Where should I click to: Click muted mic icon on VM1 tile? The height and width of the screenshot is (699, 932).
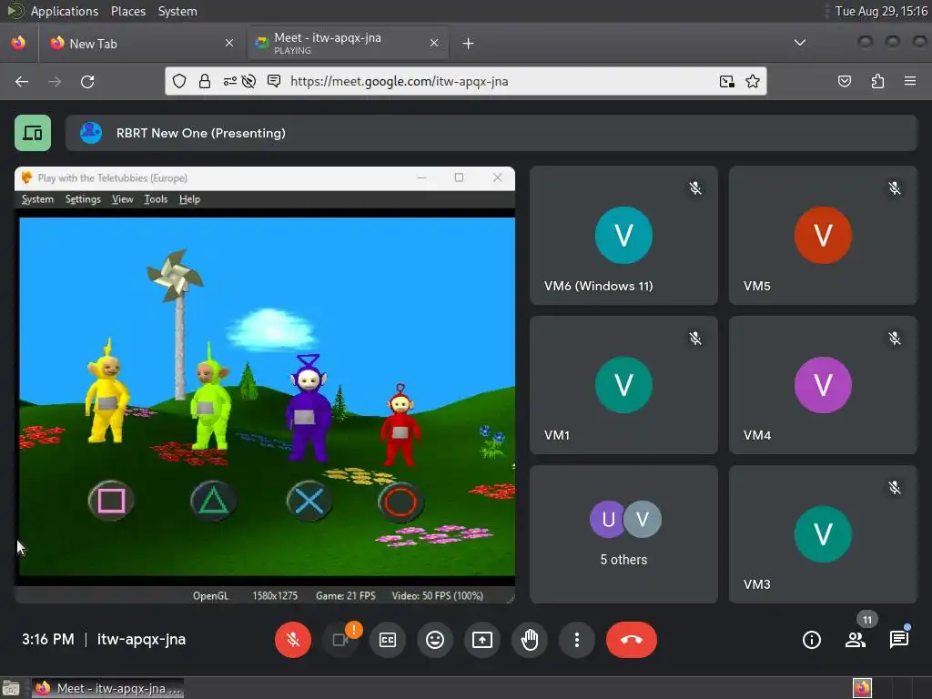click(x=694, y=339)
